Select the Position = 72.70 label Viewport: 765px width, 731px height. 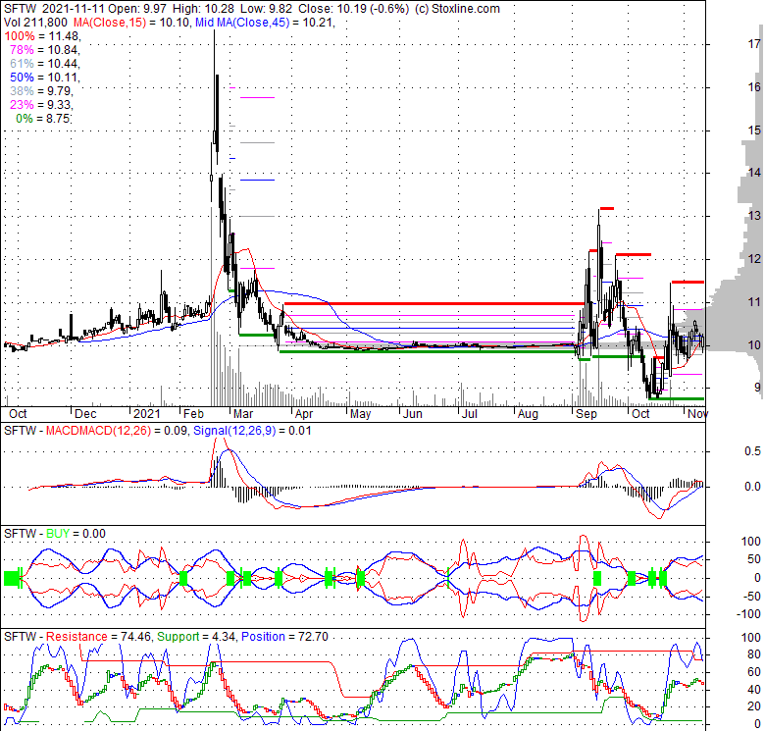tap(285, 637)
